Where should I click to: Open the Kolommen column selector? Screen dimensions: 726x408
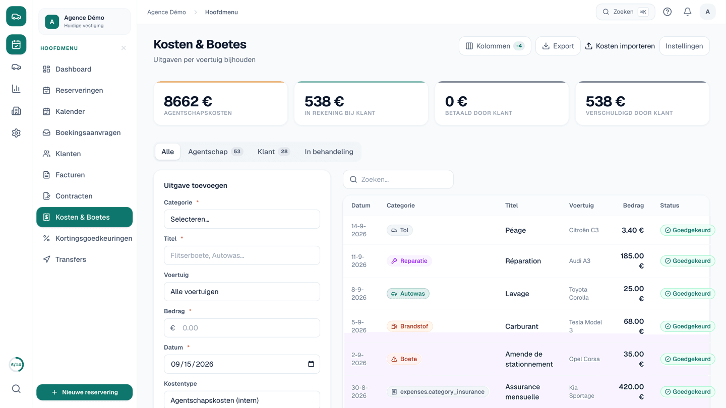click(495, 46)
